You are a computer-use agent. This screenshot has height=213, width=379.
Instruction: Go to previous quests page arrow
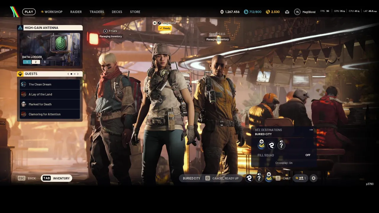[x=68, y=74]
